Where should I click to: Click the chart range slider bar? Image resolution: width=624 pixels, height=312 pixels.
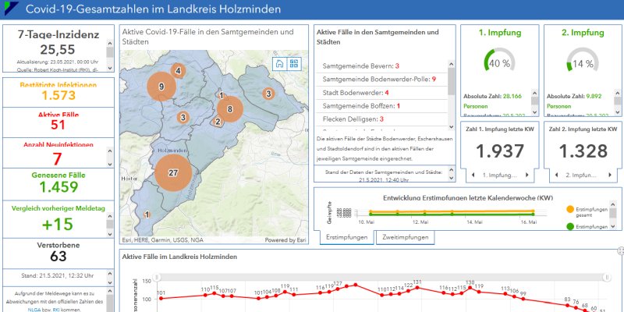[x=381, y=277]
